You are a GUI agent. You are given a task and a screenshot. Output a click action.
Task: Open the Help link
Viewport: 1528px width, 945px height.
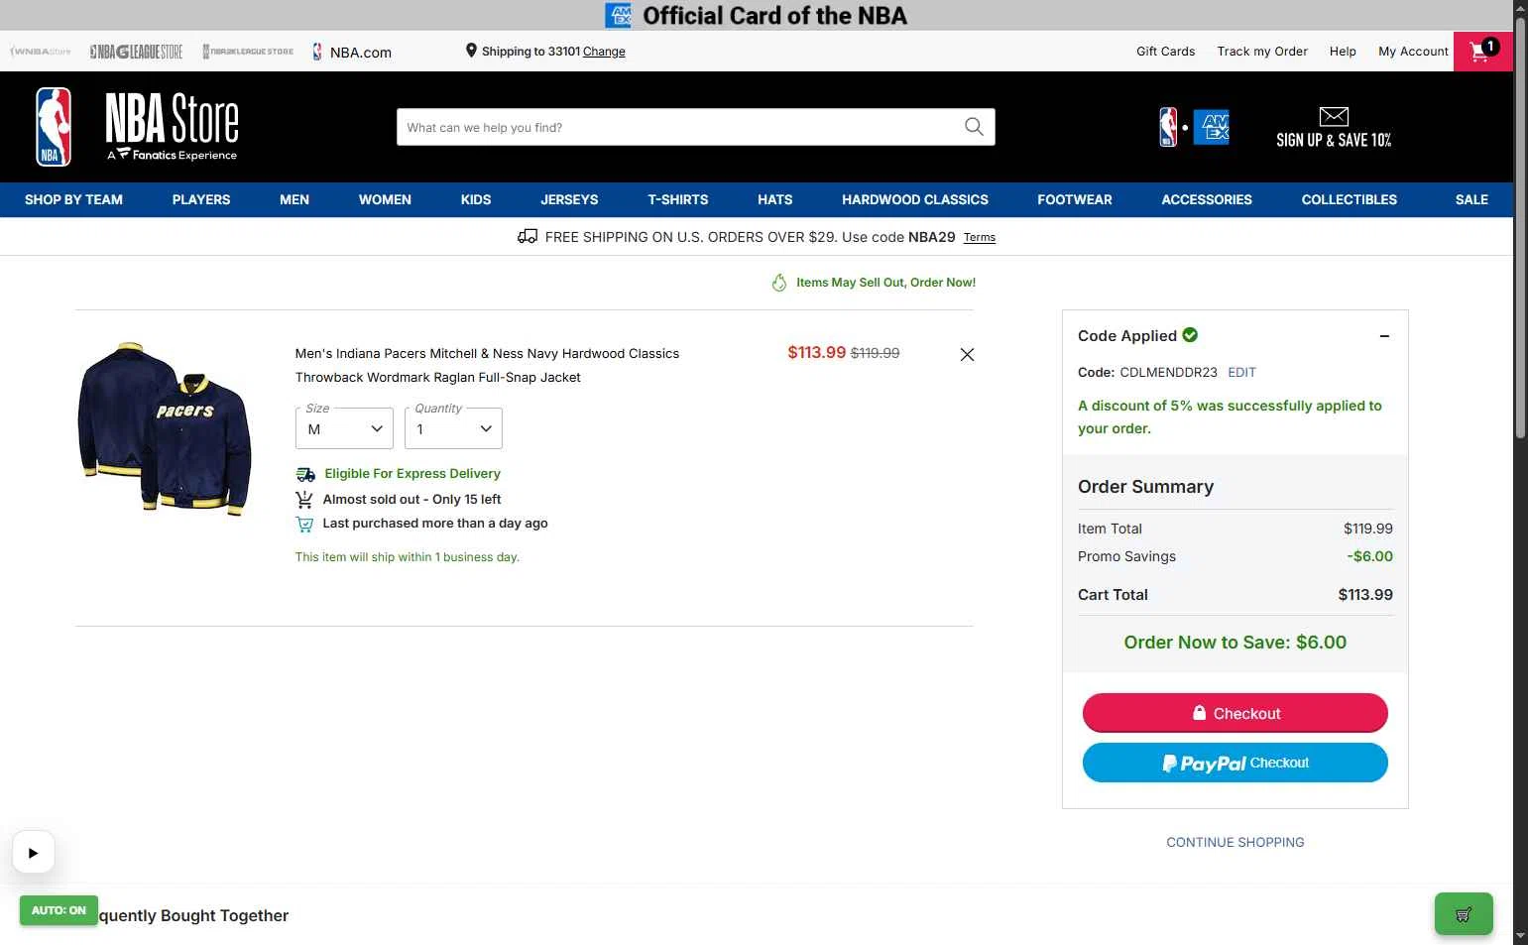click(1343, 52)
